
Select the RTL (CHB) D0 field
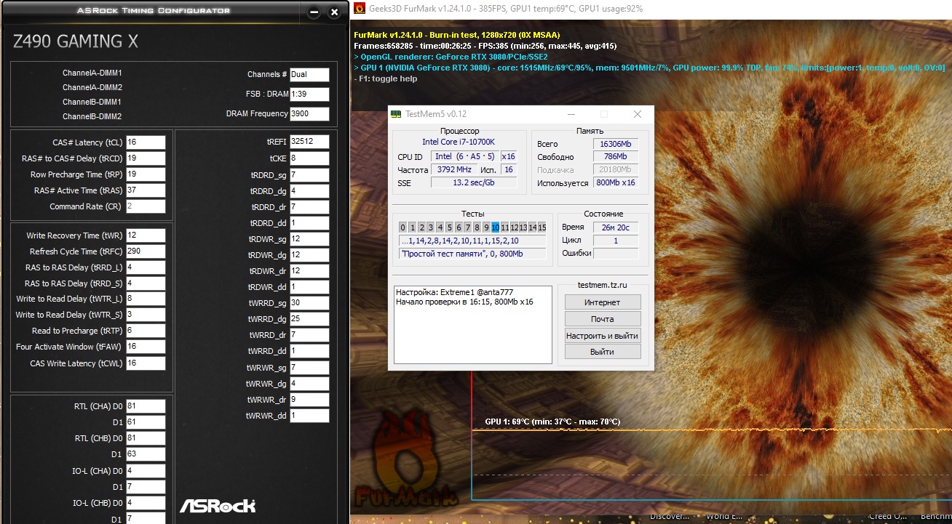click(x=146, y=438)
